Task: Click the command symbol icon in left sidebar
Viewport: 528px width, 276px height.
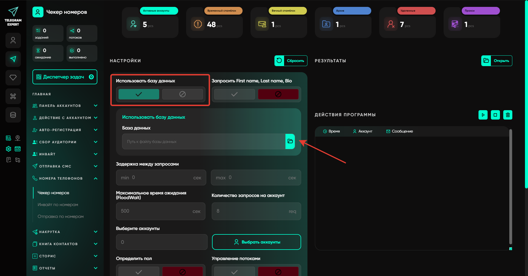Action: (13, 96)
